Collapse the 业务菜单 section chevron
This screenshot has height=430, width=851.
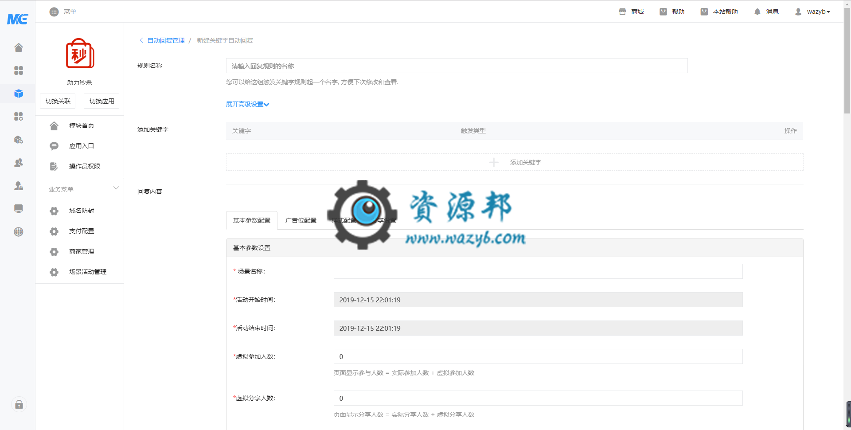point(116,188)
